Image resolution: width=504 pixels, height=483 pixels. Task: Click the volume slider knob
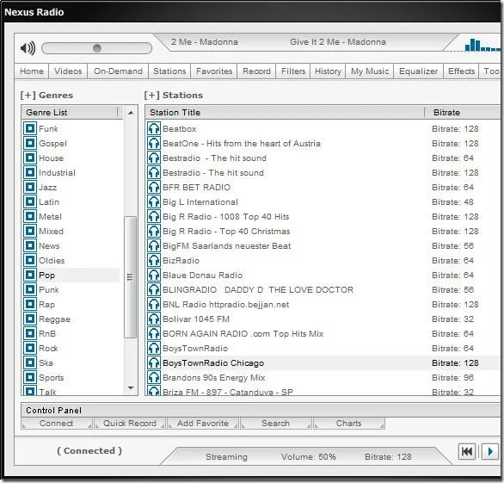coord(96,48)
